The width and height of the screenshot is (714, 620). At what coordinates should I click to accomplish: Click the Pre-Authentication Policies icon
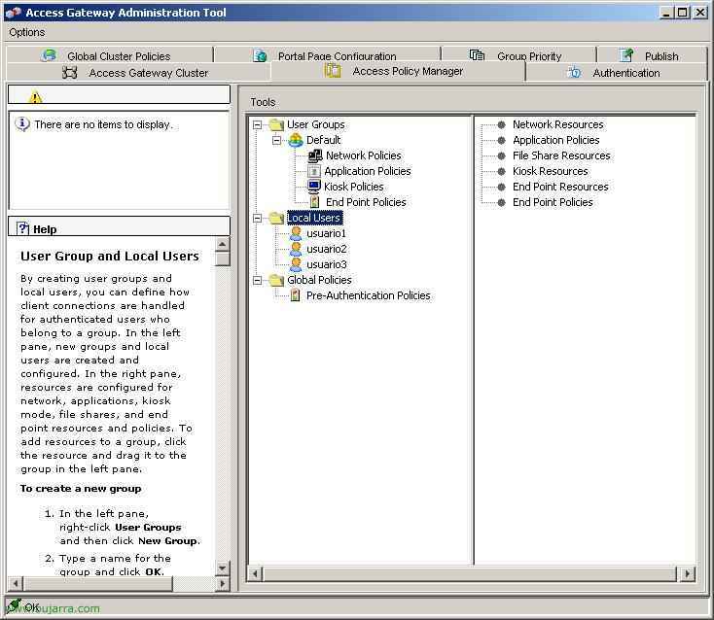click(295, 295)
